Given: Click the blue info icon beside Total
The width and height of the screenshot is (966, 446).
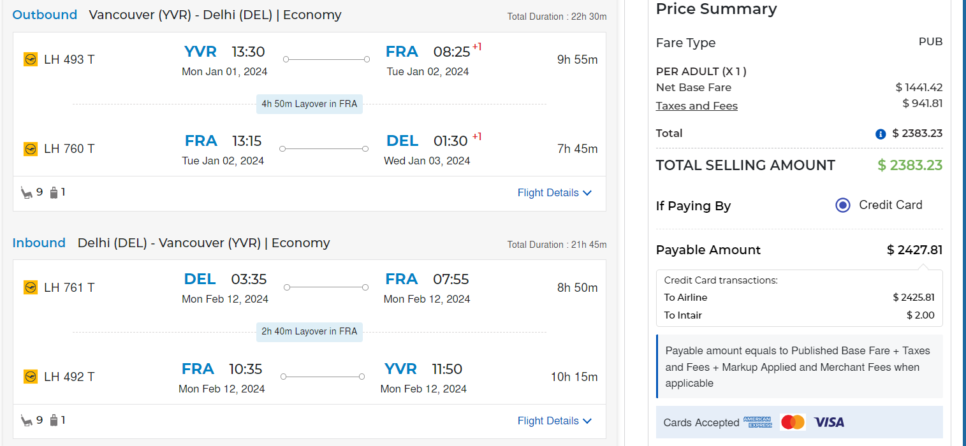Looking at the screenshot, I should (x=881, y=134).
